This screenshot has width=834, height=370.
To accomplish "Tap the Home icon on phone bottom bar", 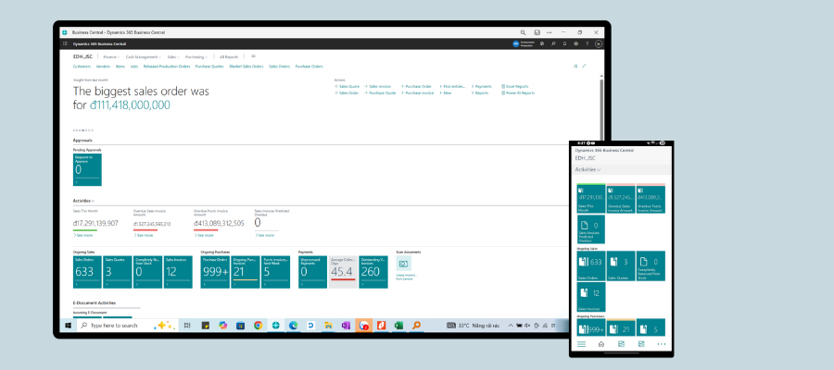I will tap(601, 344).
